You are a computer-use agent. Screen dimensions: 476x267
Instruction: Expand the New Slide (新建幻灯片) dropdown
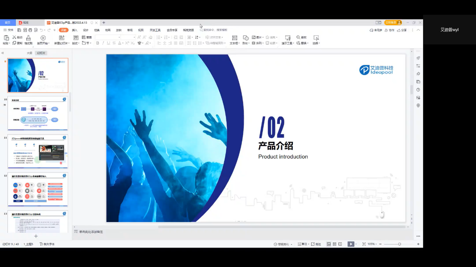[62, 43]
